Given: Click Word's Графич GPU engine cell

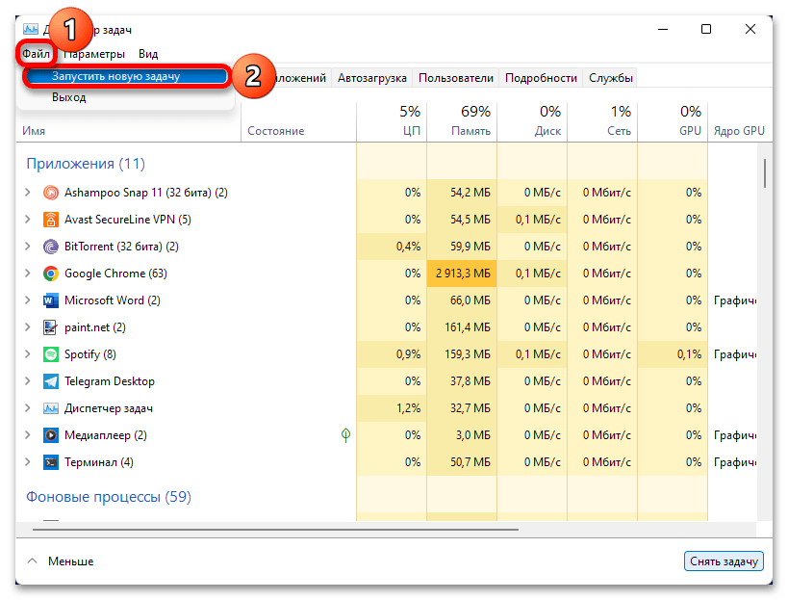Looking at the screenshot, I should point(735,300).
